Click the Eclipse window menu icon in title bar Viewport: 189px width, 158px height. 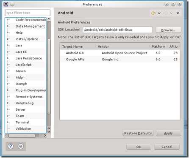point(6,4)
